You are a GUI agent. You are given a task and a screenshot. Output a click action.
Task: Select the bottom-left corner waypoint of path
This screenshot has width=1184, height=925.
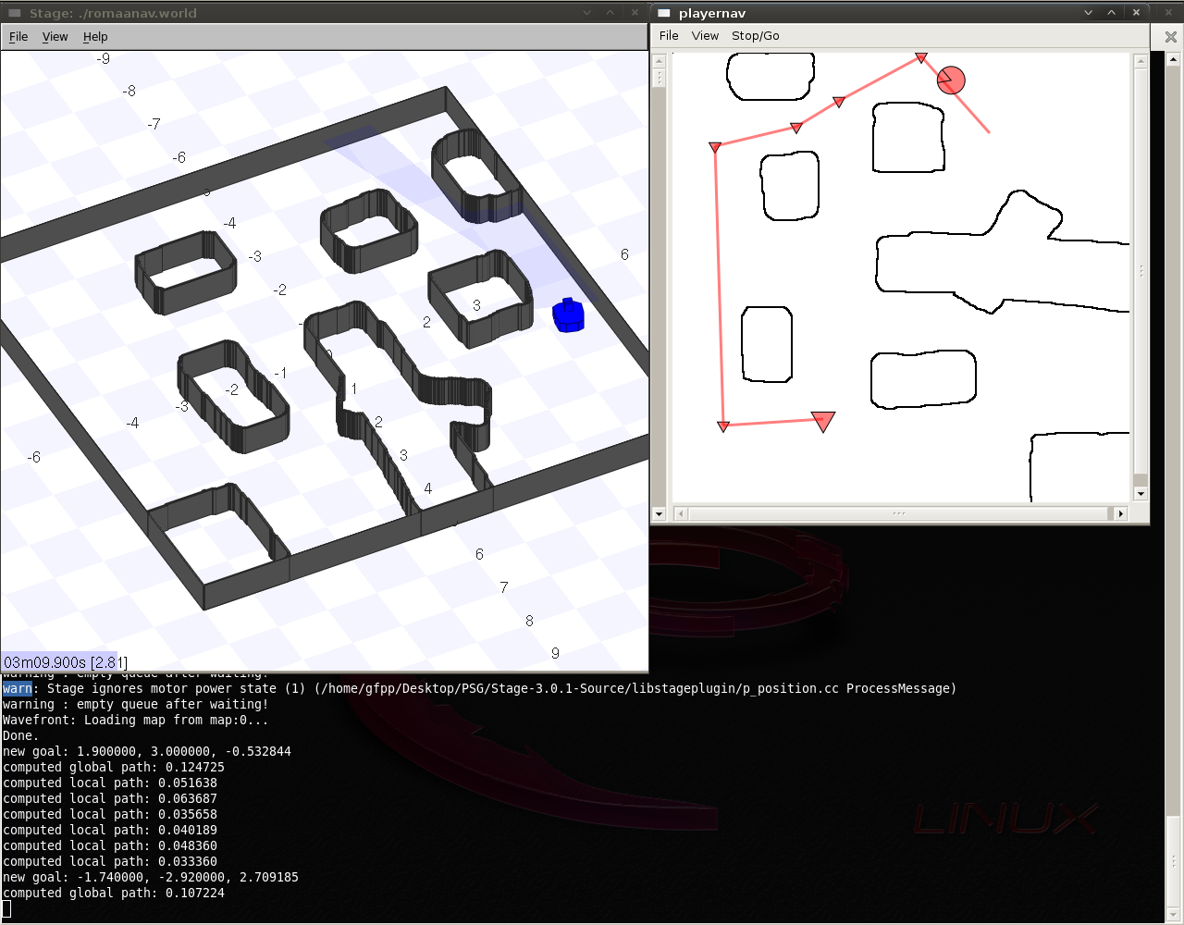(723, 426)
